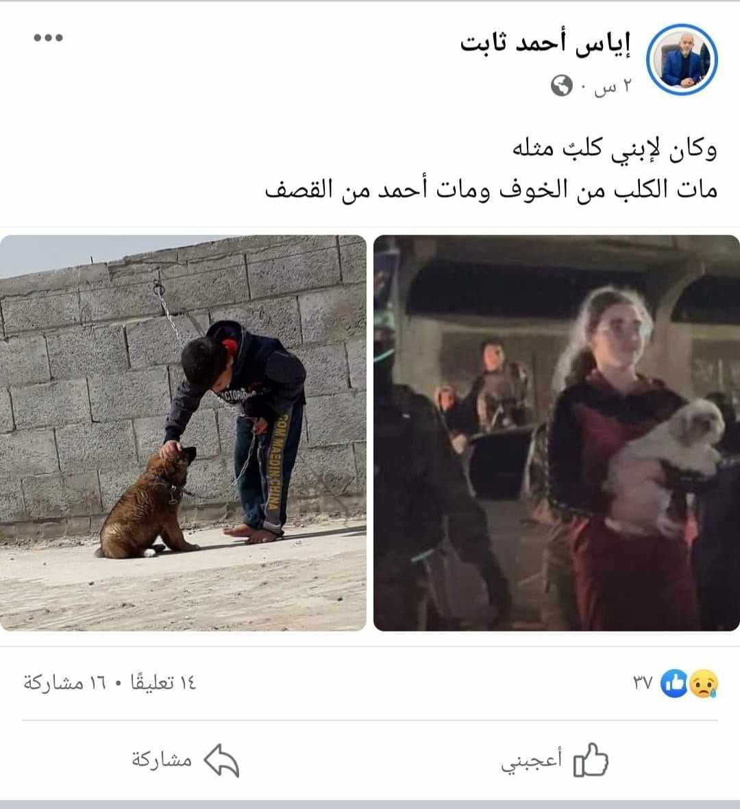Open the poster's profile picture

682,60
